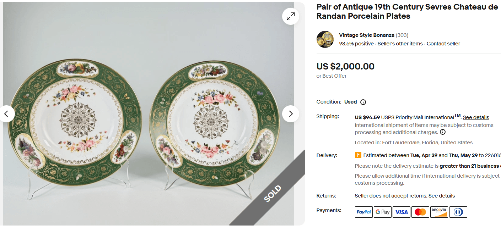501x228 pixels.
Task: Select the Google Pay payment icon
Action: click(x=383, y=212)
